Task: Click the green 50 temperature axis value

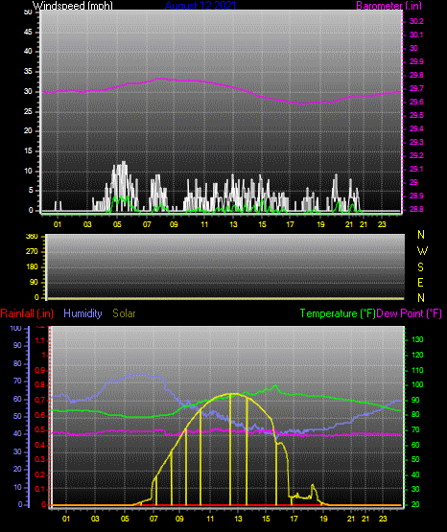Action: 415,459
